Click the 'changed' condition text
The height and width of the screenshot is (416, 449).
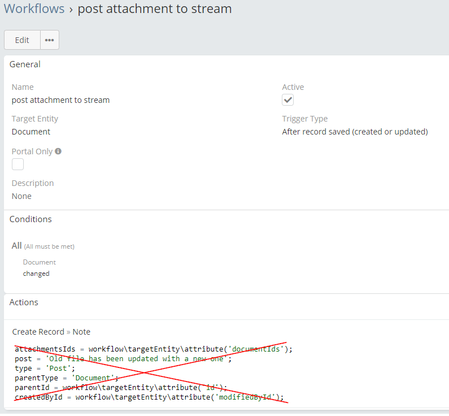[x=36, y=274]
